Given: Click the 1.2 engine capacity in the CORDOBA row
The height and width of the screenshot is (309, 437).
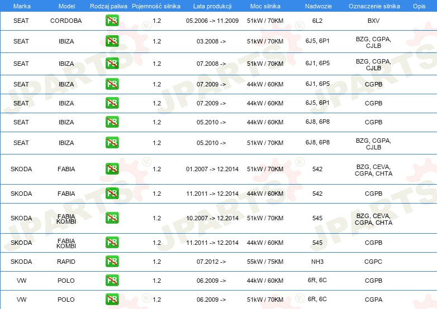Looking at the screenshot, I should pyautogui.click(x=156, y=21).
